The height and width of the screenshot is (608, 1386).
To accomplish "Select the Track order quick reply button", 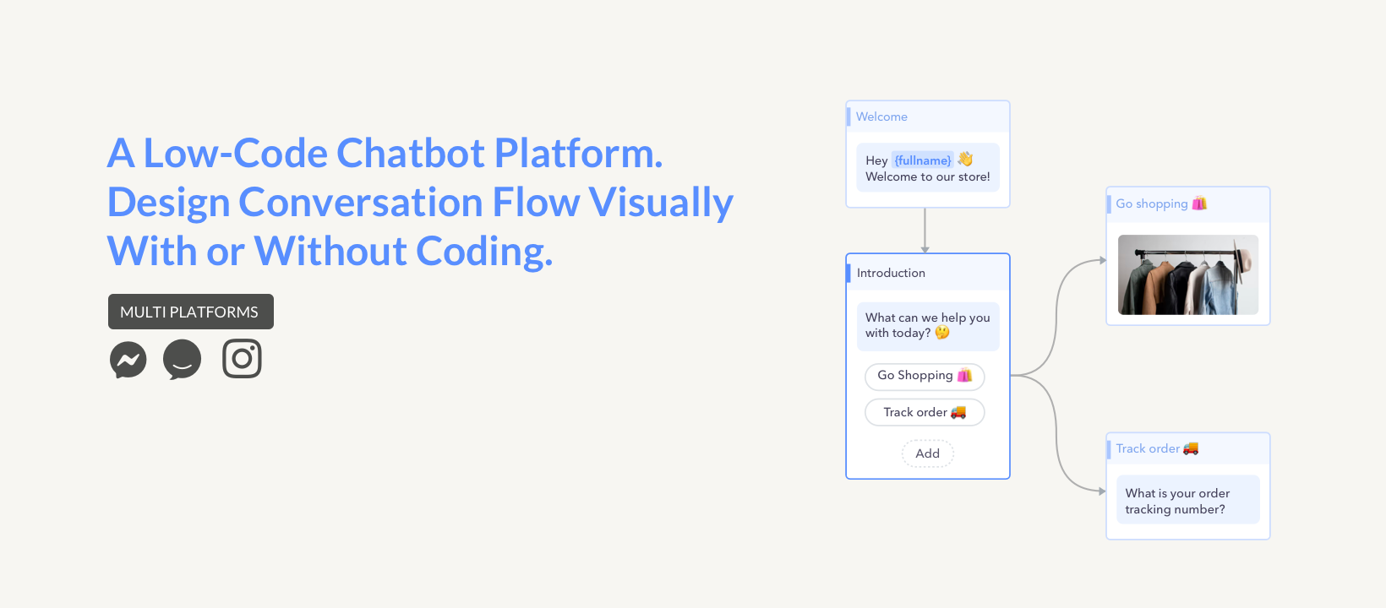I will click(x=925, y=412).
